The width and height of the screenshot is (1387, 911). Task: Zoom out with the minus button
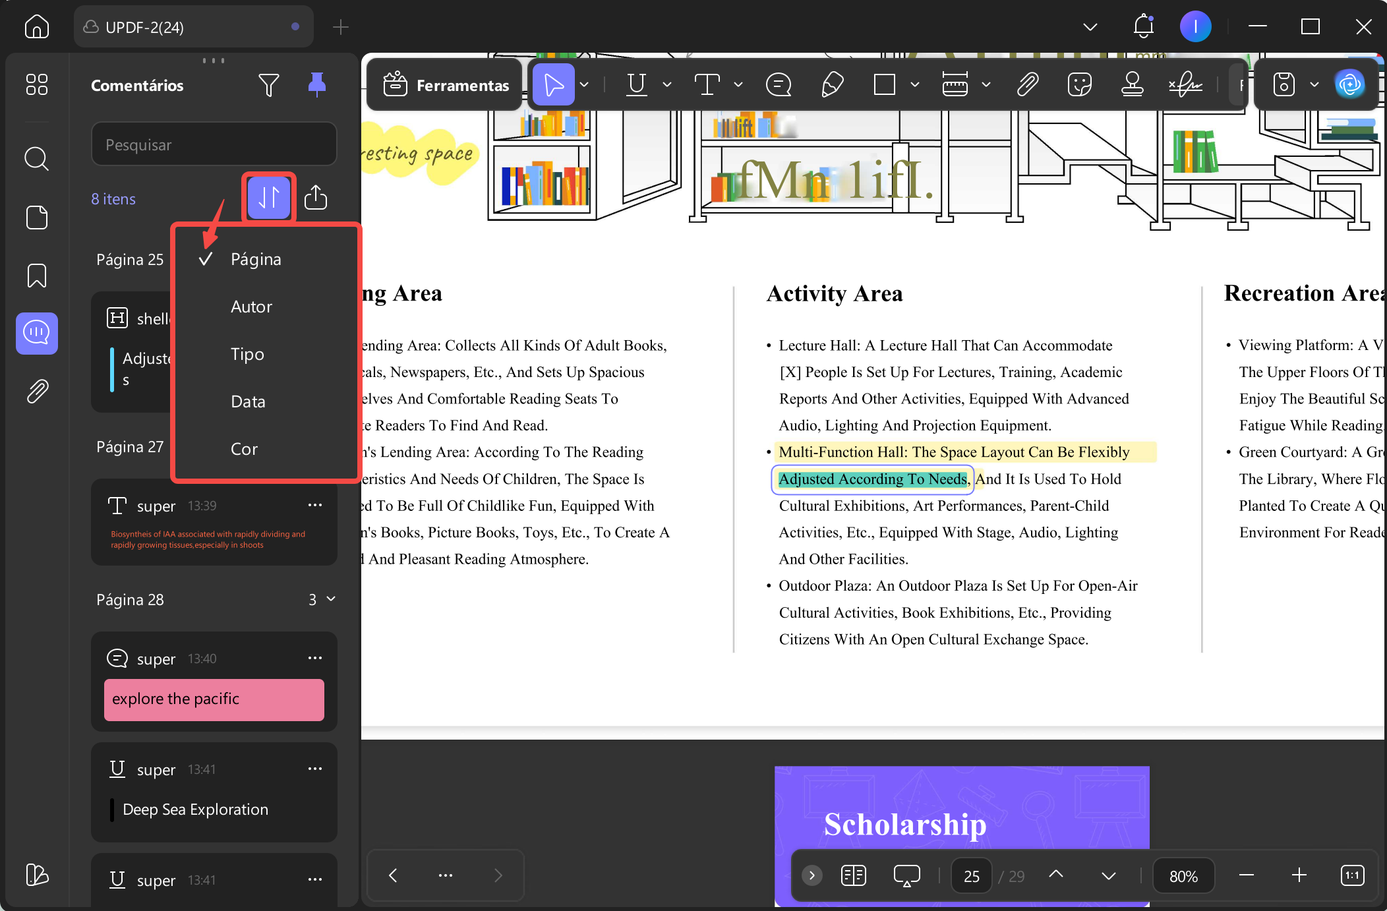point(1246,875)
